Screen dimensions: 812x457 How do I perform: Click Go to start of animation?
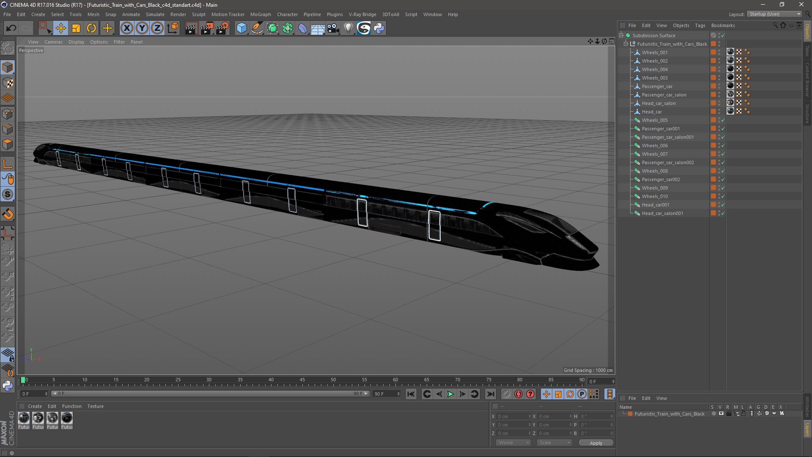click(411, 394)
